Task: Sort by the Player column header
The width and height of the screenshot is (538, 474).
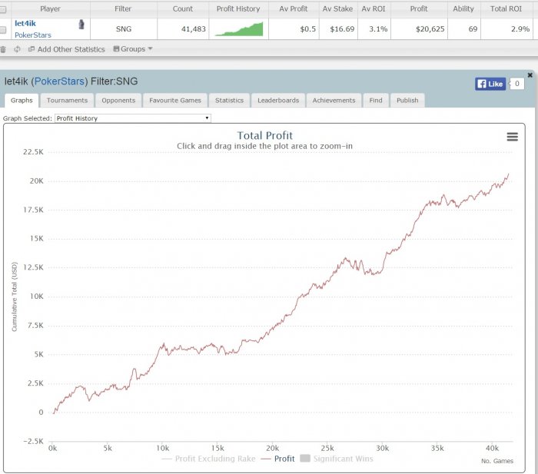Action: (x=51, y=9)
